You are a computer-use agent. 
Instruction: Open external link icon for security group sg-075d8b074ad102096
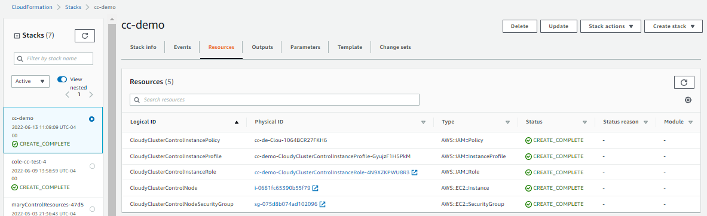click(322, 204)
